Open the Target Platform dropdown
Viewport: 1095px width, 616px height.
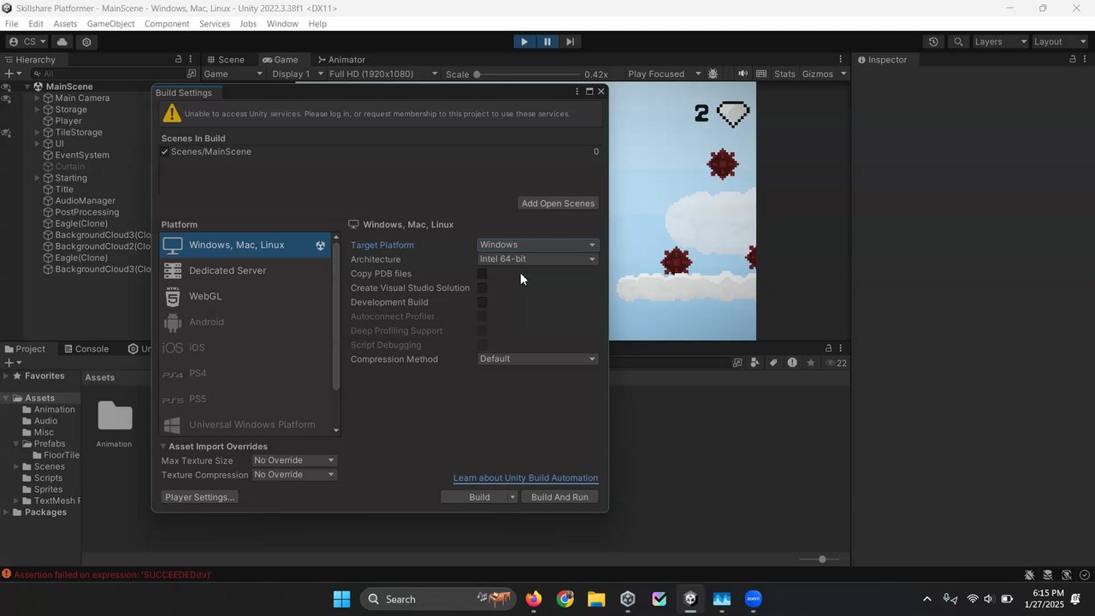coord(537,245)
